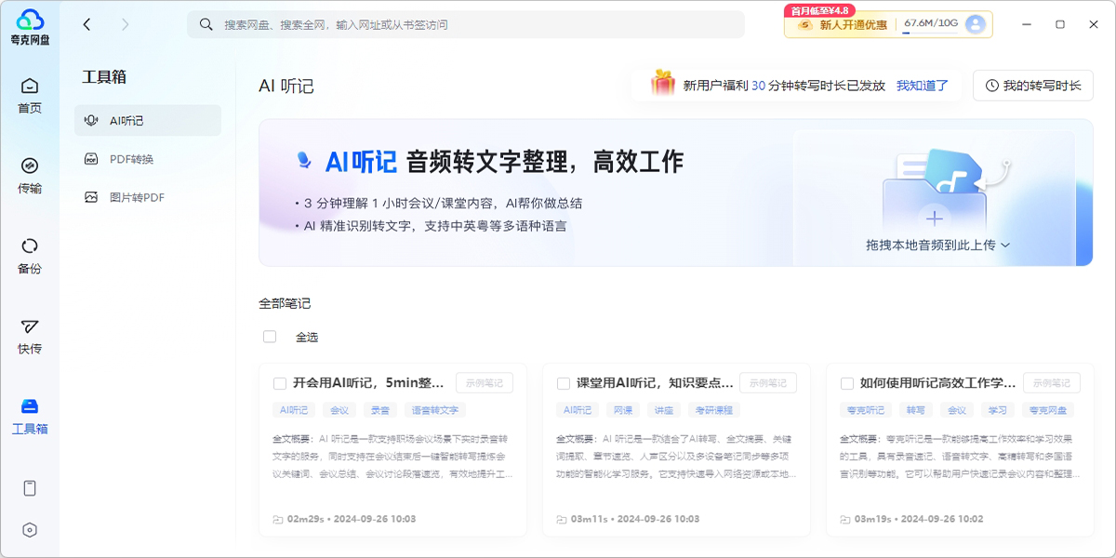Viewport: 1116px width, 558px height.
Task: Click the phone device icon in sidebar
Action: pyautogui.click(x=30, y=488)
